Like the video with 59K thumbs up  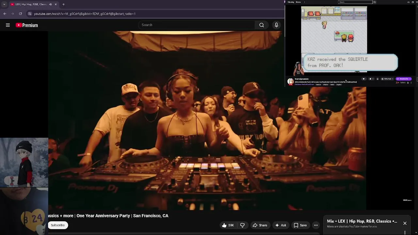click(228, 225)
